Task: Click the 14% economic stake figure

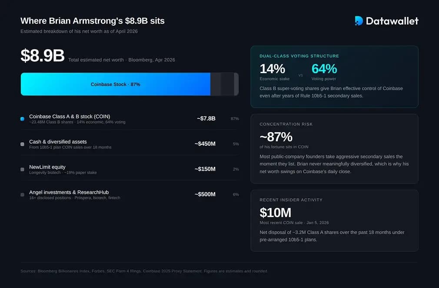Action: coord(272,69)
